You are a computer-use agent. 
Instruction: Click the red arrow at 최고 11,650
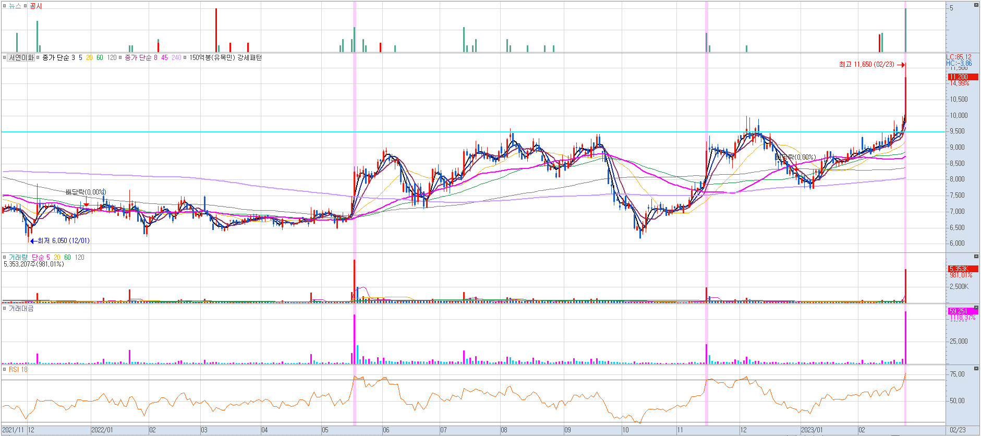(x=900, y=65)
